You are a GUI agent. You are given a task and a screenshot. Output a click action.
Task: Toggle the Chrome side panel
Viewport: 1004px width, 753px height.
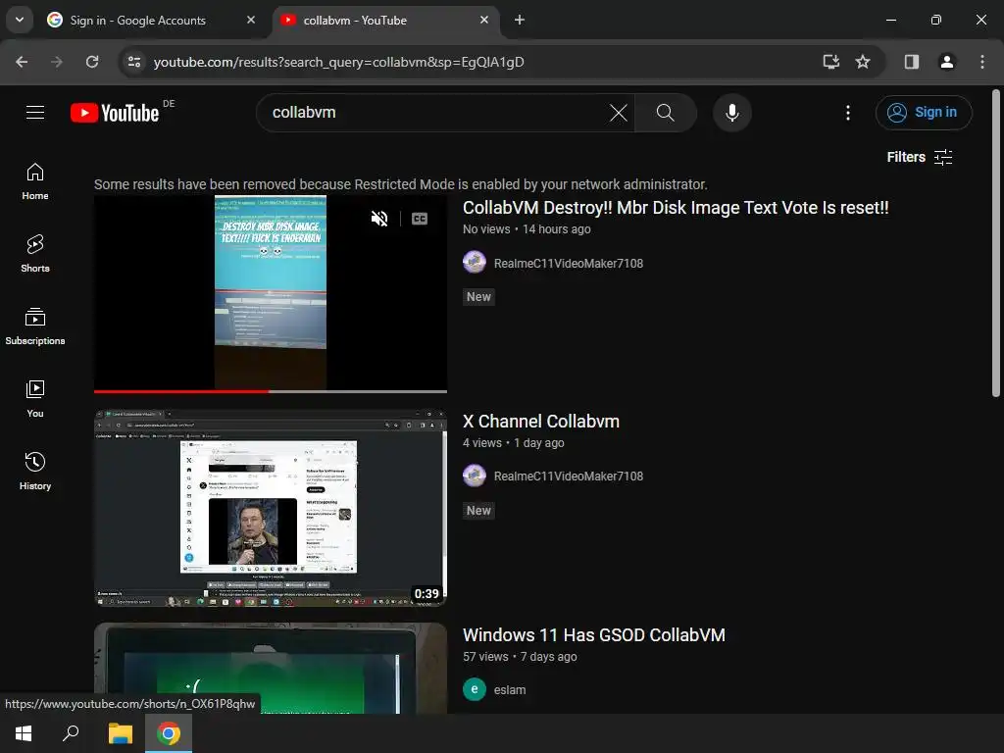pos(912,62)
